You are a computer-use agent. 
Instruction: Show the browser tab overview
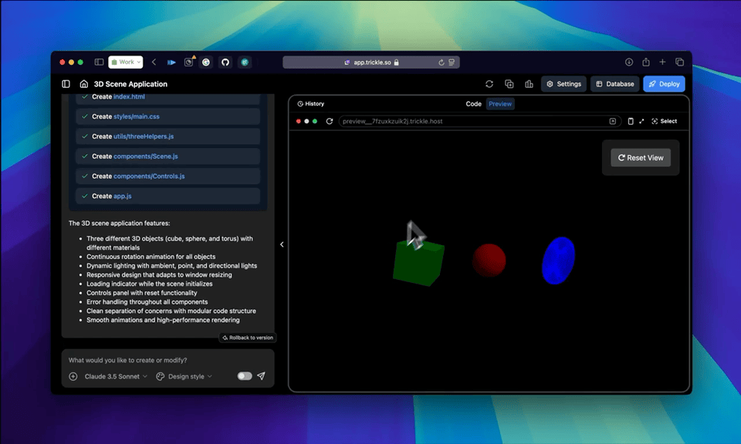tap(679, 62)
